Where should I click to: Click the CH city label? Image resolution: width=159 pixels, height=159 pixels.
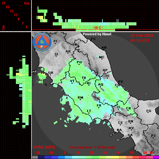[x=117, y=85]
